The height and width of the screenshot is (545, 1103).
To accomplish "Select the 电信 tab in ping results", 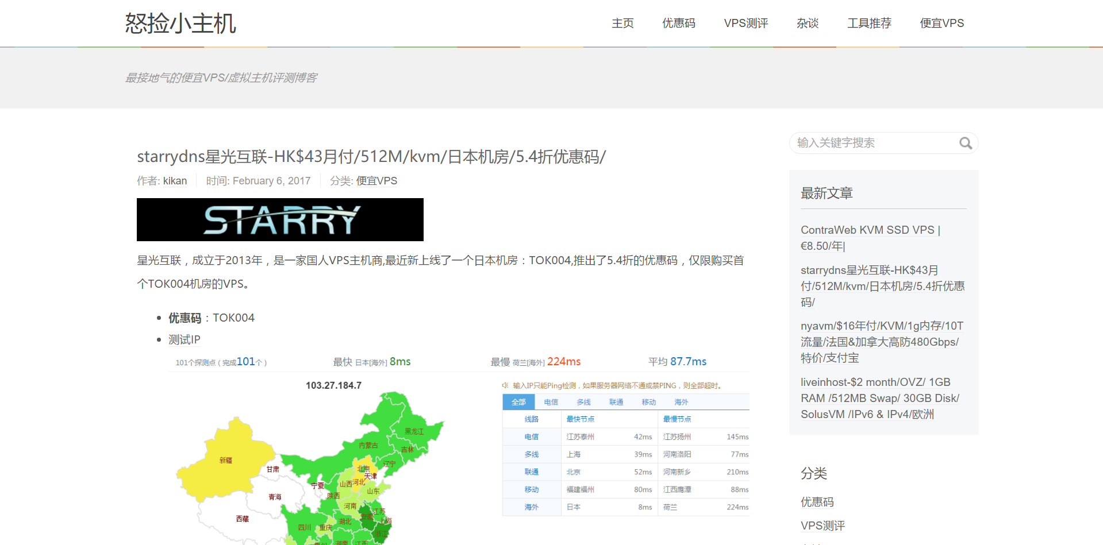I will pyautogui.click(x=551, y=402).
